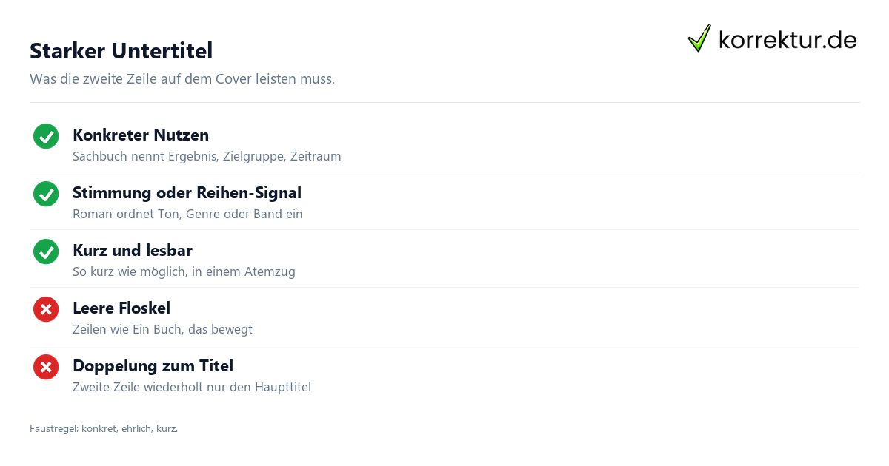889x466 pixels.
Task: Select the Stimmung oder Reihen-Signal heading
Action: (x=187, y=193)
